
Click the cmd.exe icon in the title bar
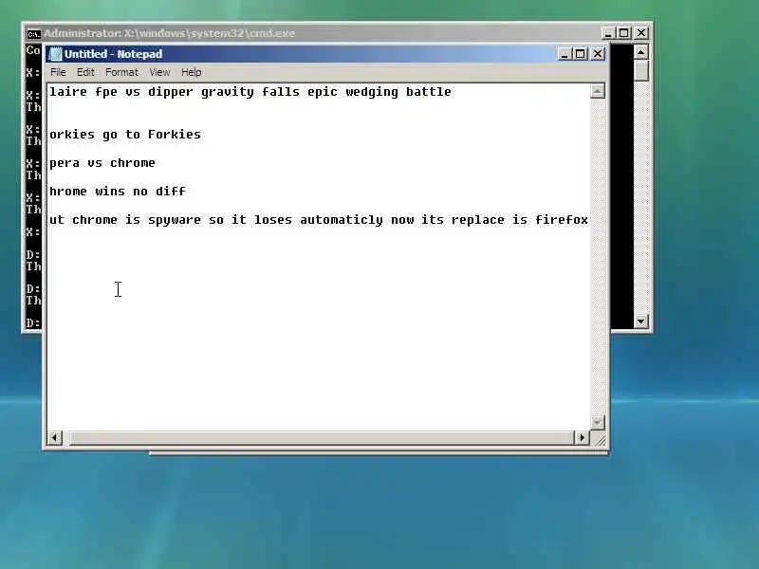point(33,33)
